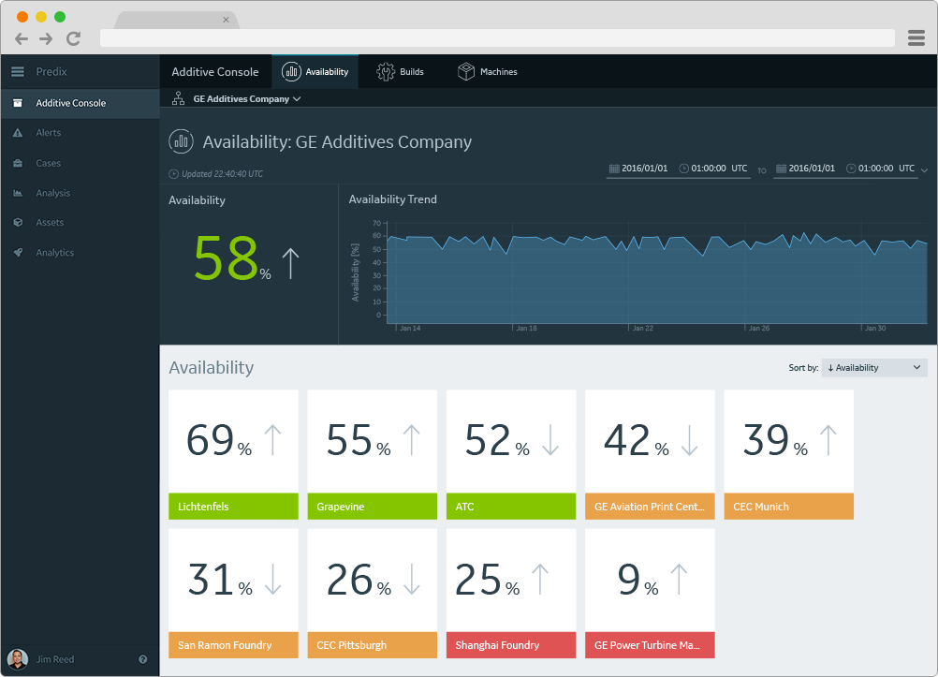The width and height of the screenshot is (938, 677).
Task: Click the Jan 22 axis label
Action: pos(642,328)
